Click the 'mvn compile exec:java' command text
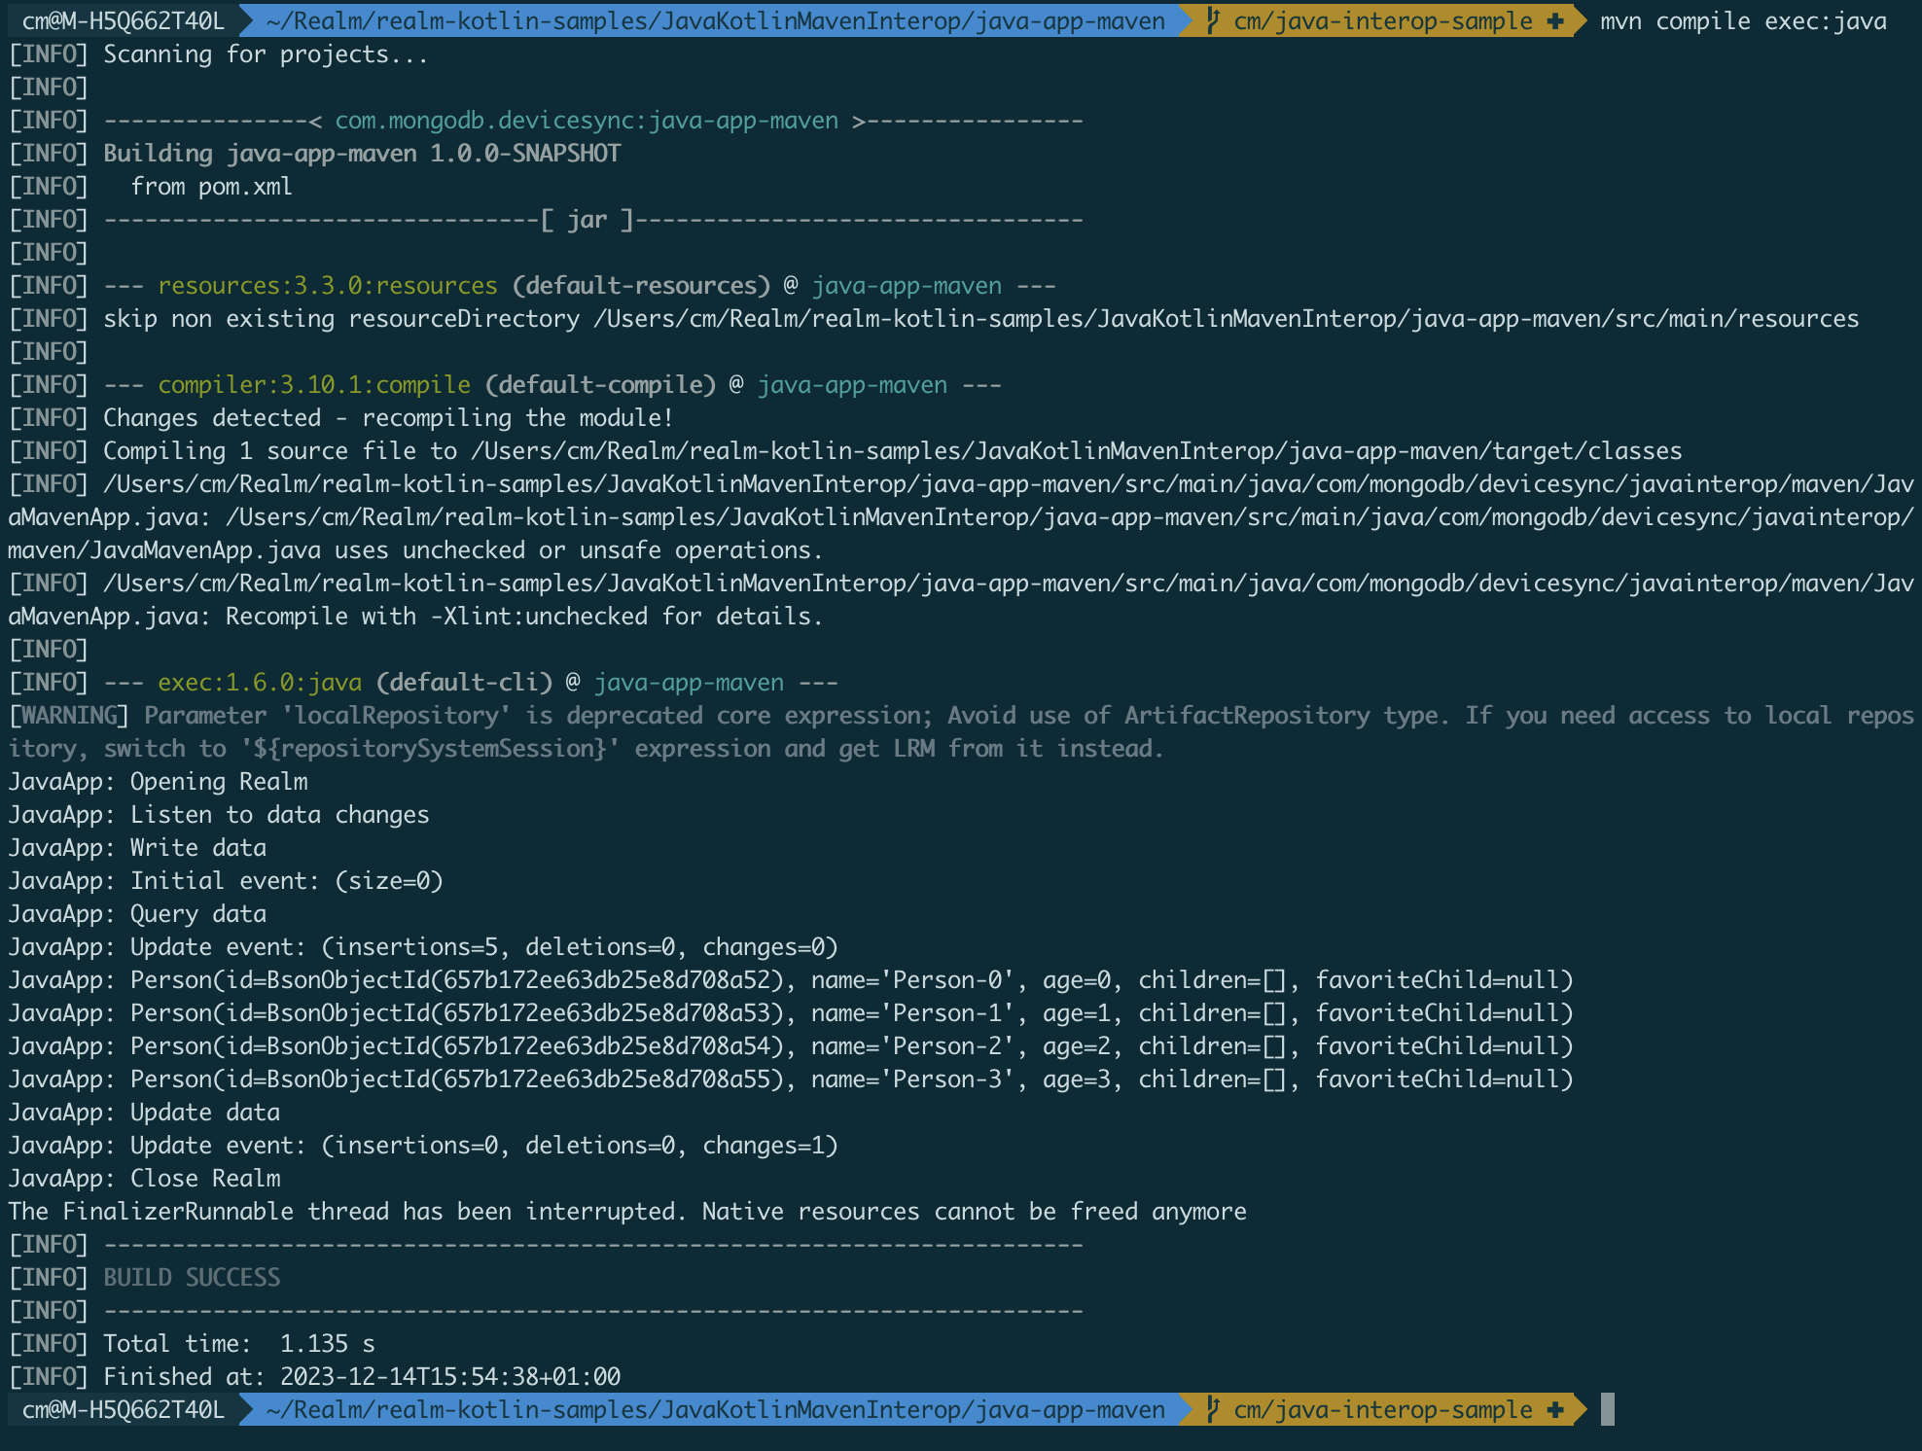The image size is (1922, 1451). (1742, 21)
